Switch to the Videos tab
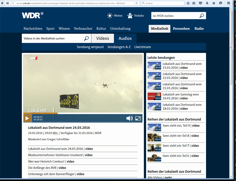The image size is (236, 181). tap(103, 38)
